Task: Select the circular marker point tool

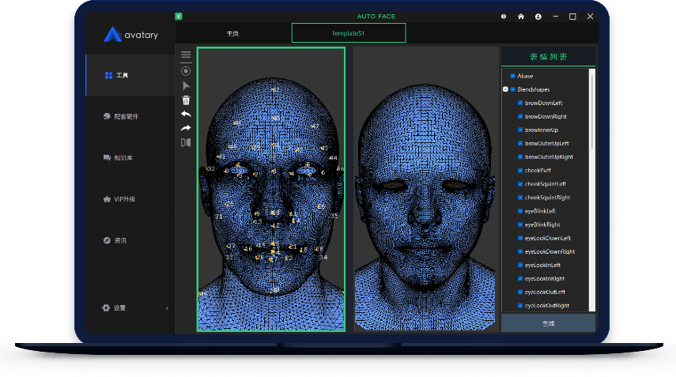Action: tap(186, 71)
